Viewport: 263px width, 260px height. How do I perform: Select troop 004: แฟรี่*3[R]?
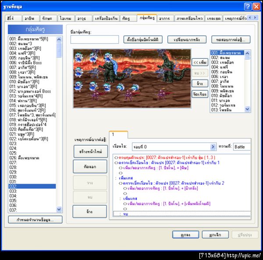click(x=32, y=53)
